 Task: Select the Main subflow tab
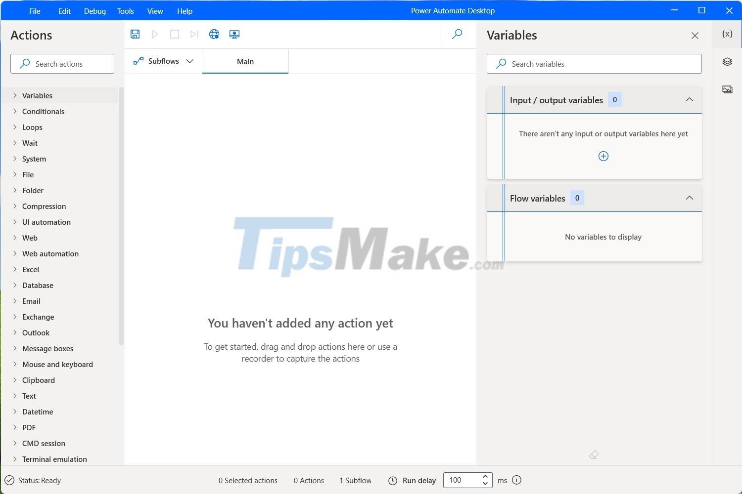click(245, 61)
